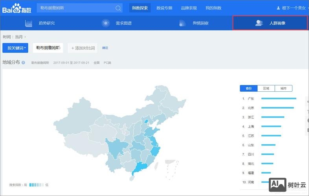Click the 河南 ranking row label
This screenshot has height=196, width=309.
tap(251, 182)
